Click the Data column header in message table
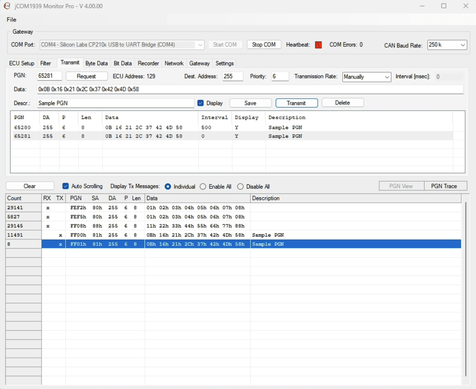The width and height of the screenshot is (476, 389). click(198, 198)
